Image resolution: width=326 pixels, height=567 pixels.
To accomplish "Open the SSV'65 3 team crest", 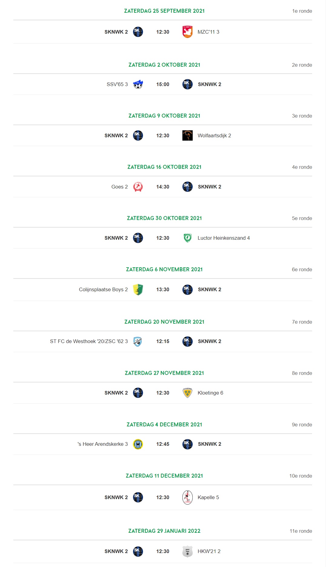I will coord(138,84).
